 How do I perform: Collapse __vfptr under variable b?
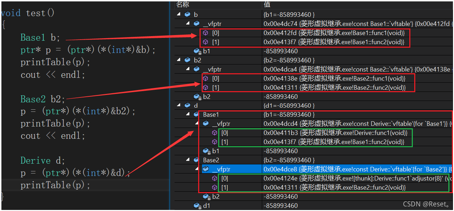188,23
